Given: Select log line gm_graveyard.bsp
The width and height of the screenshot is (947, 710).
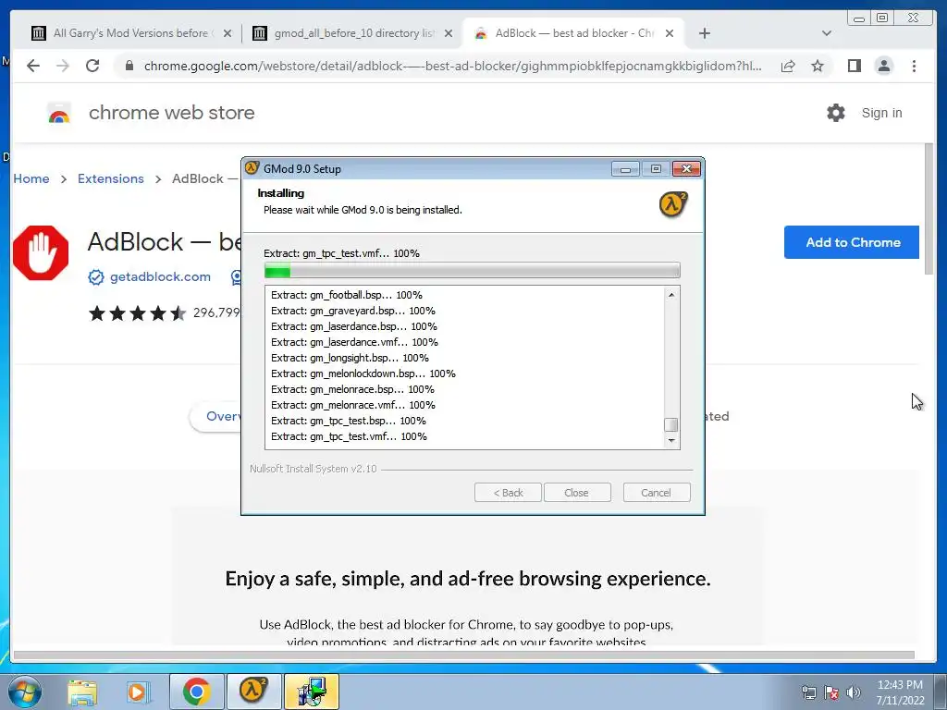Looking at the screenshot, I should [x=353, y=311].
